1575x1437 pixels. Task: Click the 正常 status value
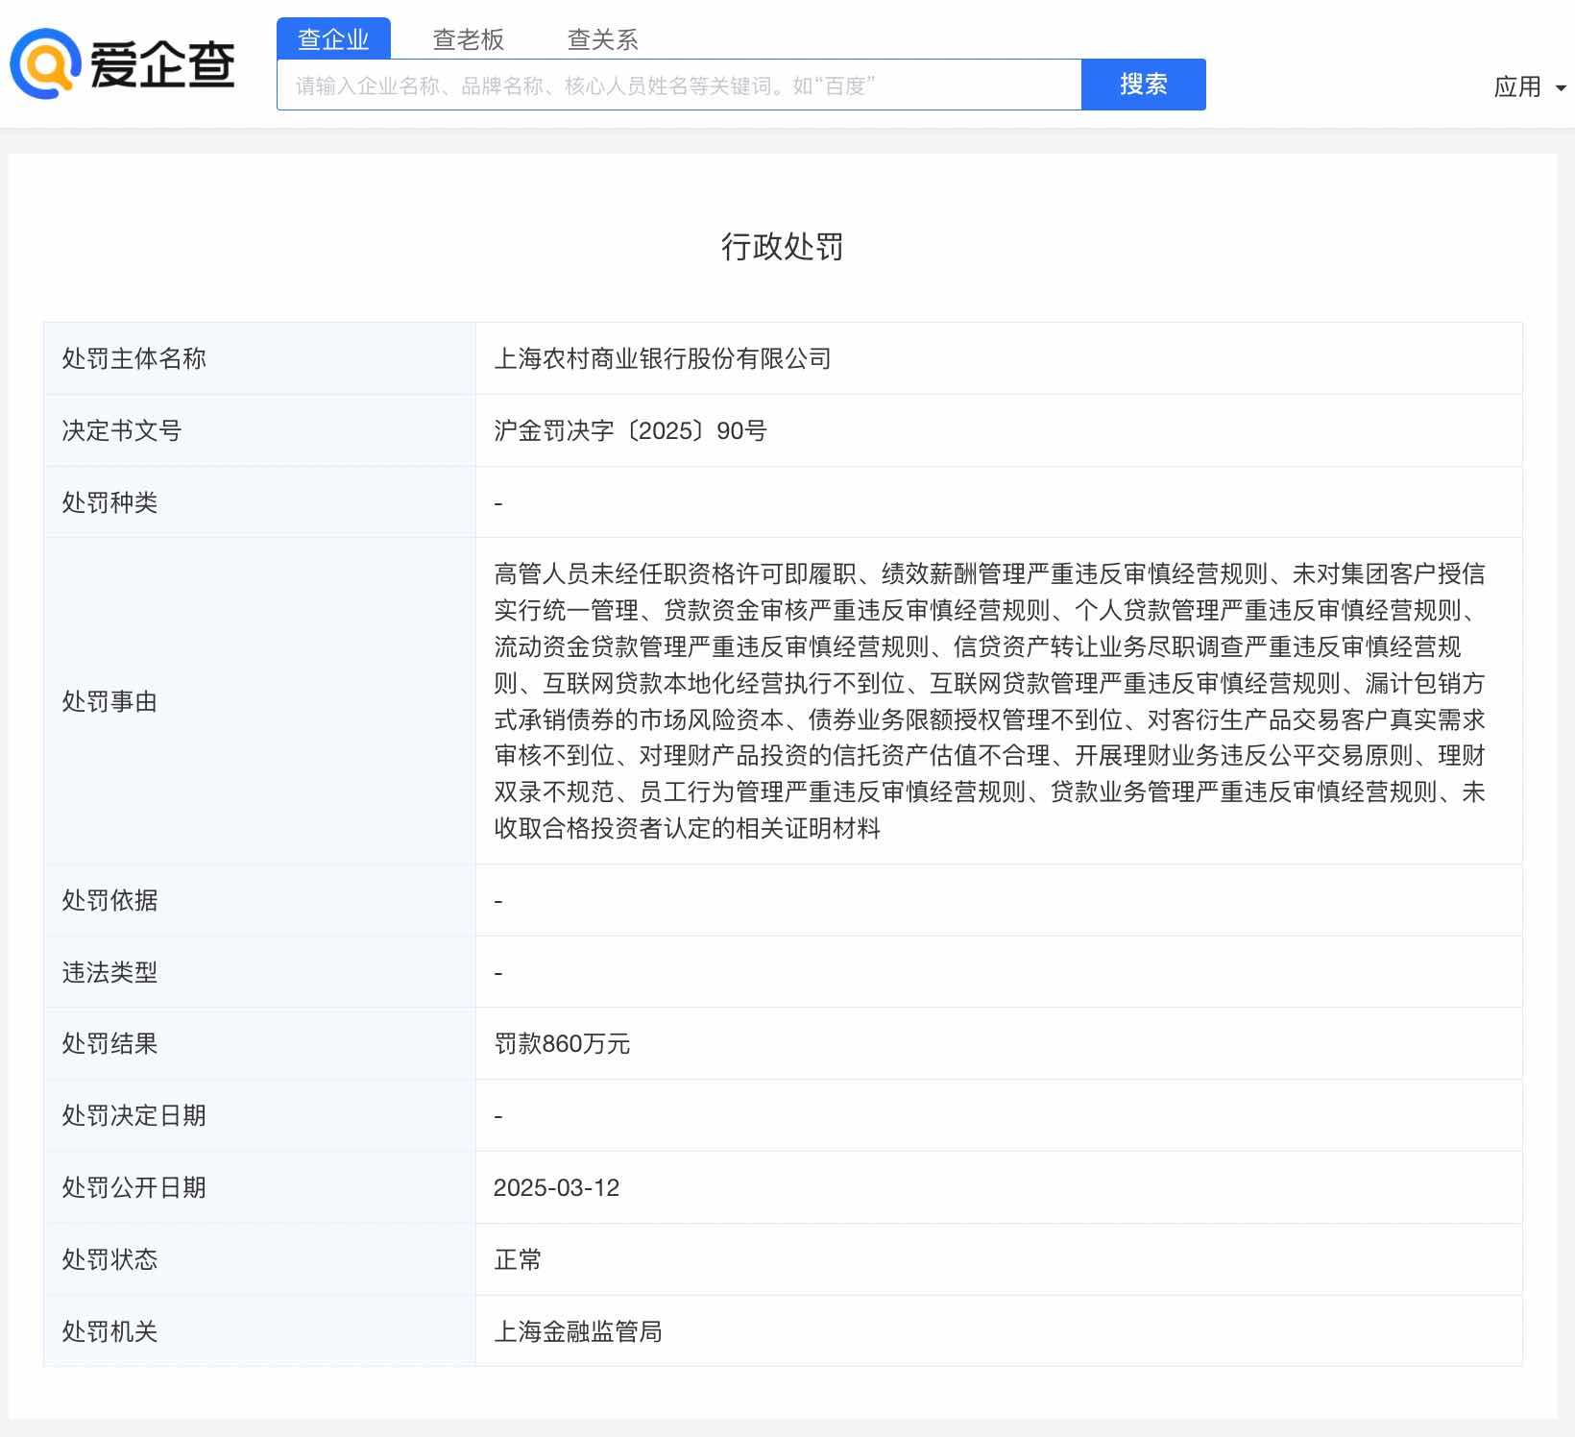(517, 1260)
